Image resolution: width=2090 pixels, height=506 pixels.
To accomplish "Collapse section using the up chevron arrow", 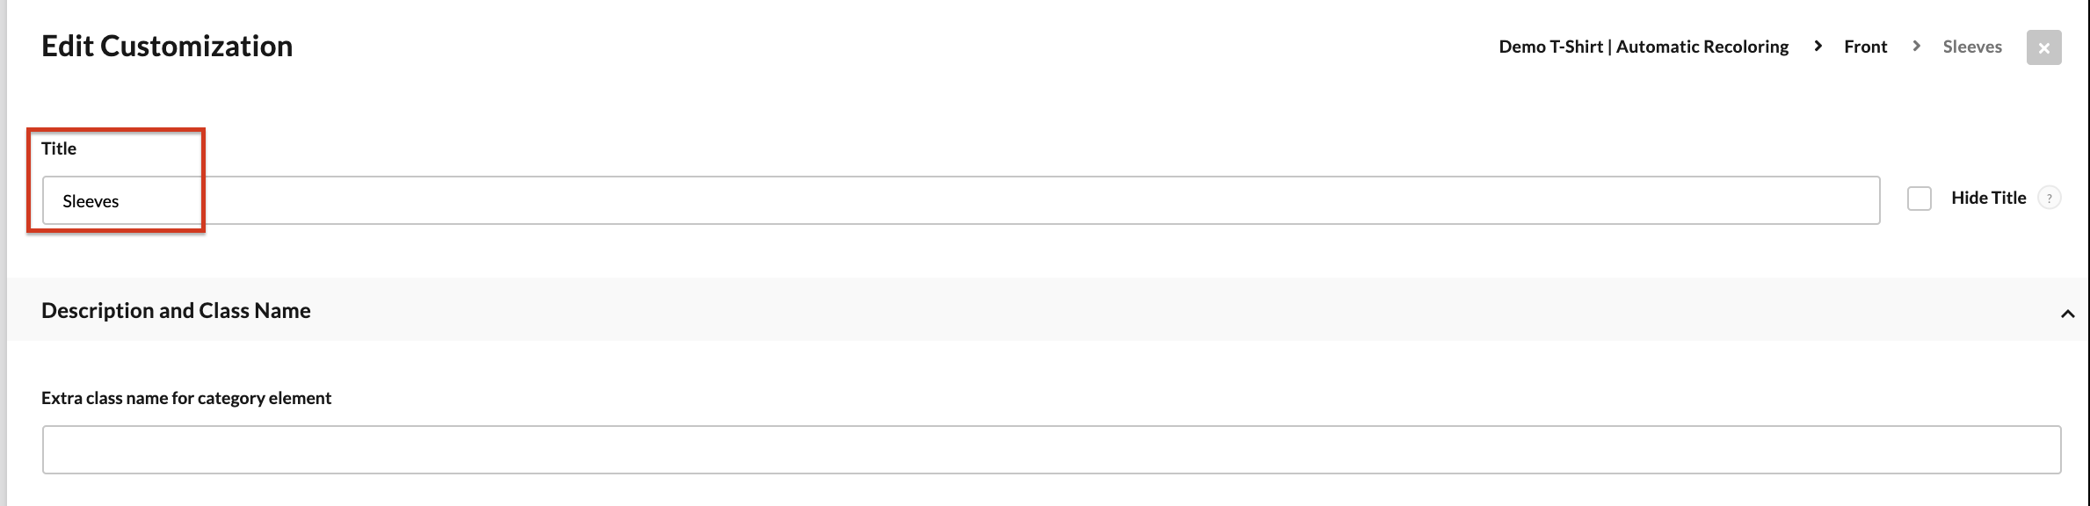I will [x=2067, y=314].
